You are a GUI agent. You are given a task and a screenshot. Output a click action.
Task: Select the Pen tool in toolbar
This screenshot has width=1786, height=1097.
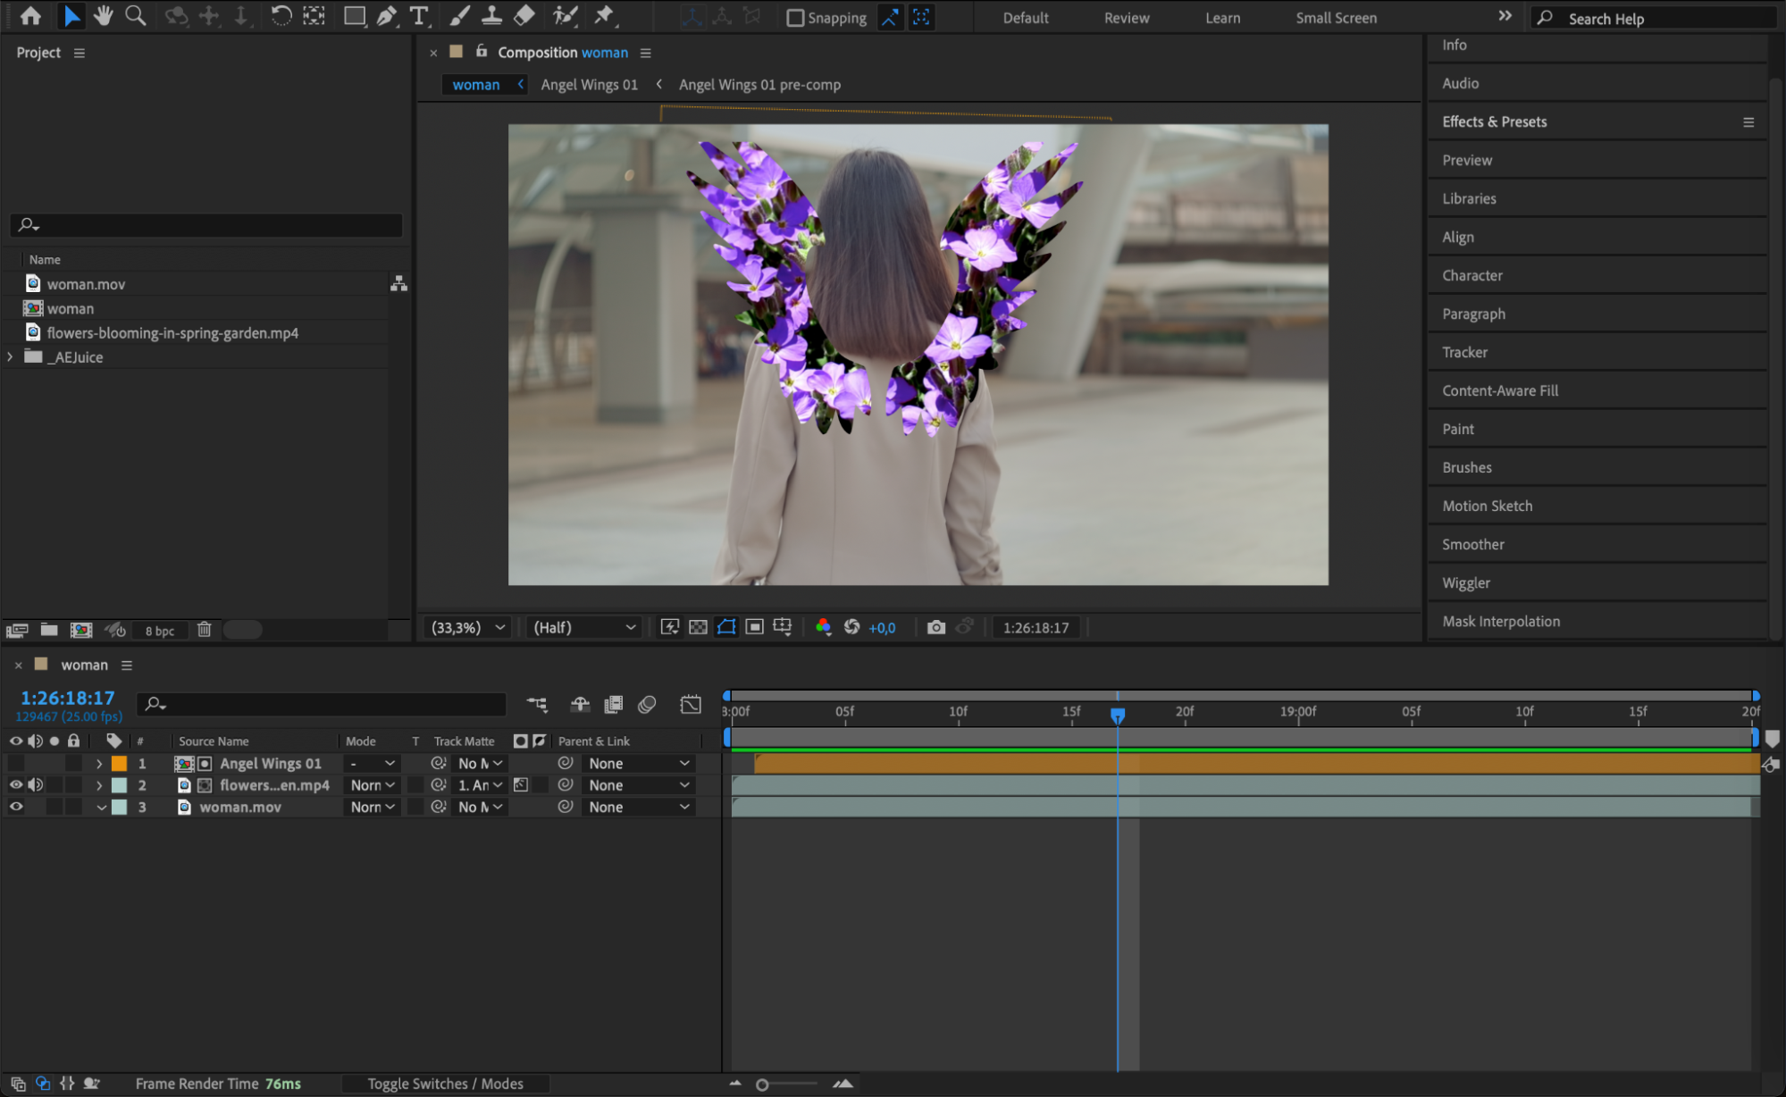pyautogui.click(x=386, y=16)
